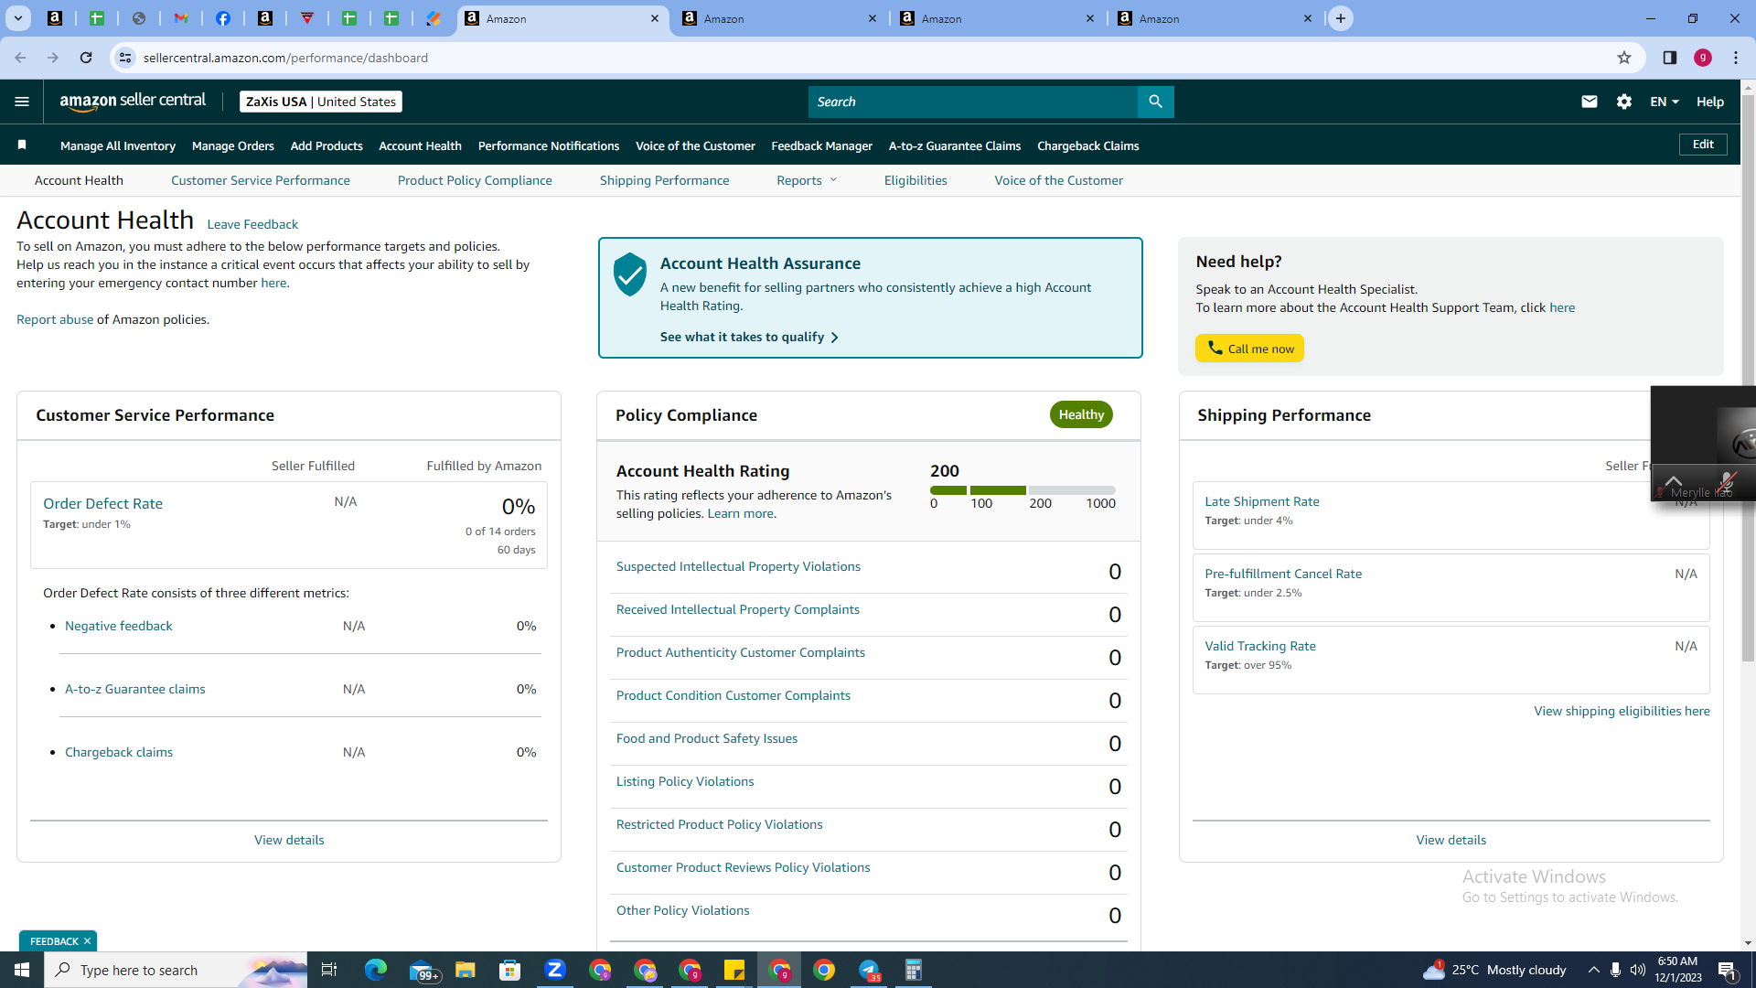This screenshot has width=1756, height=988.
Task: Open Negative feedback metric link
Action: tap(119, 626)
